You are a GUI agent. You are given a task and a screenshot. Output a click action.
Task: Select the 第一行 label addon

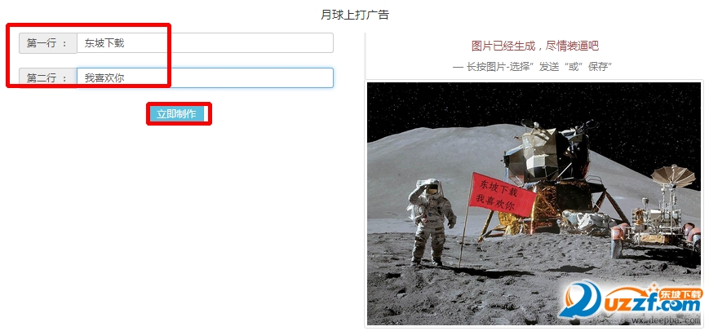[48, 43]
